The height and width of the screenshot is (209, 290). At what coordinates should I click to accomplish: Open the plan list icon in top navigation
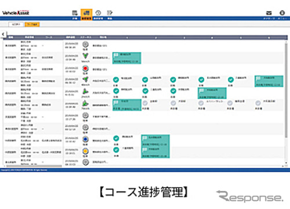pos(75,13)
